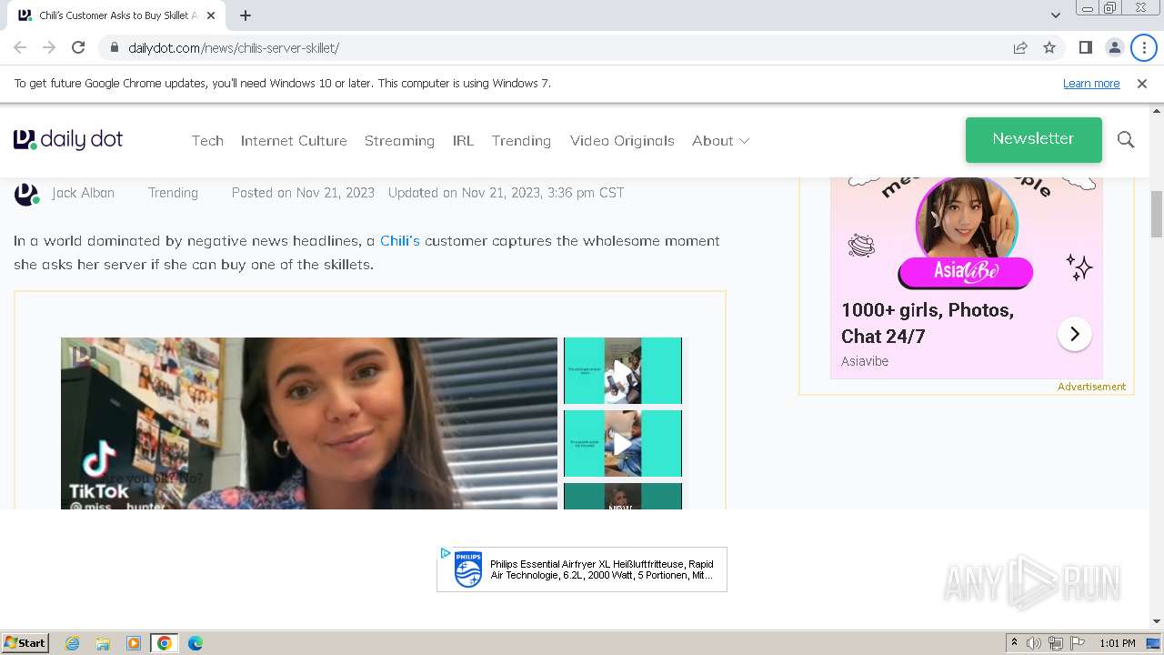The height and width of the screenshot is (655, 1164).
Task: Open the Chrome three-dot menu
Action: point(1144,47)
